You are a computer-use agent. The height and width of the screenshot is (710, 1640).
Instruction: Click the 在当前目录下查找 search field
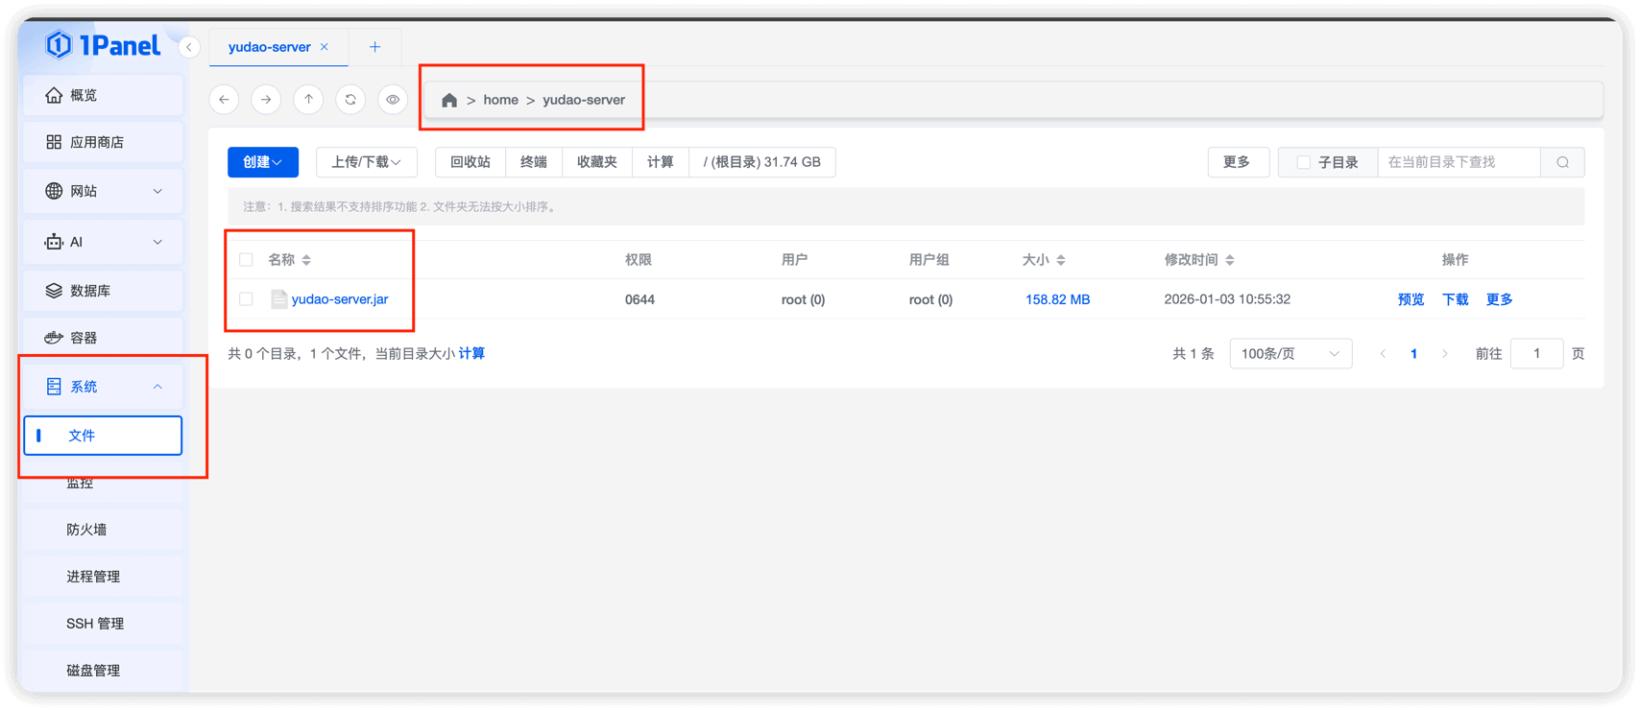(1458, 162)
